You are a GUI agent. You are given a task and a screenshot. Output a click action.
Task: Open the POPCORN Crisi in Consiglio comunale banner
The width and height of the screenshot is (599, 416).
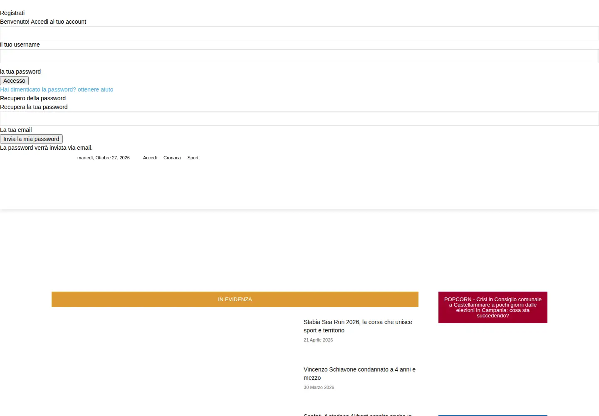pyautogui.click(x=493, y=307)
